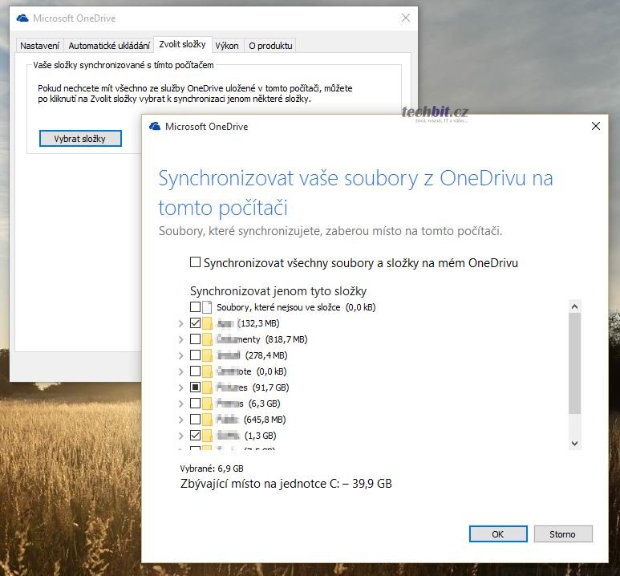This screenshot has height=576, width=620.
Task: Click the OneDrive cloud icon in the settings window title bar
Action: click(x=22, y=18)
